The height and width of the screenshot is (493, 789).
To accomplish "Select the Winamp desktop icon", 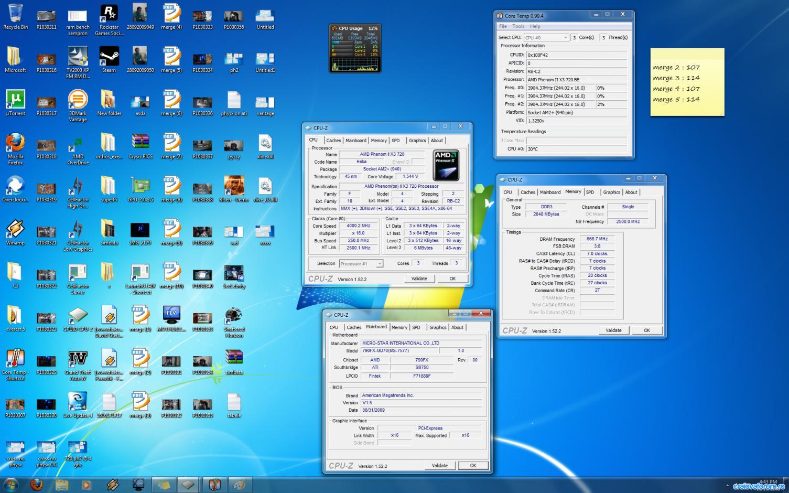I will click(x=15, y=232).
